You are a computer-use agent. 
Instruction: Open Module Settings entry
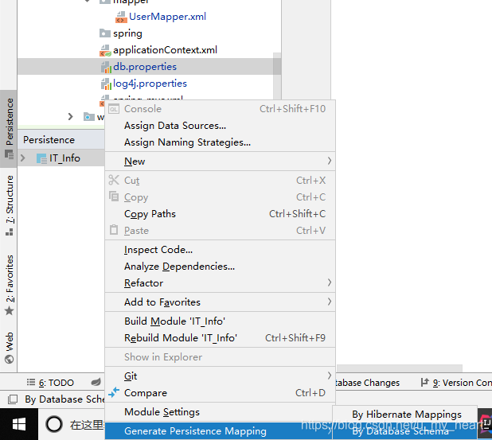coord(220,412)
